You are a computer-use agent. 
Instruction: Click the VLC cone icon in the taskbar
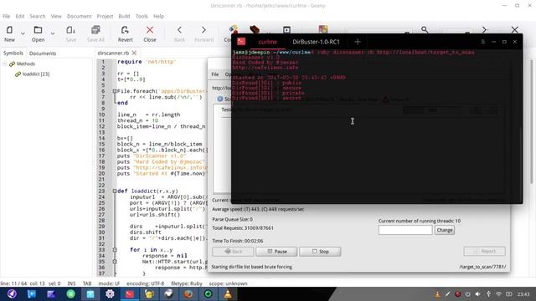pyautogui.click(x=228, y=293)
